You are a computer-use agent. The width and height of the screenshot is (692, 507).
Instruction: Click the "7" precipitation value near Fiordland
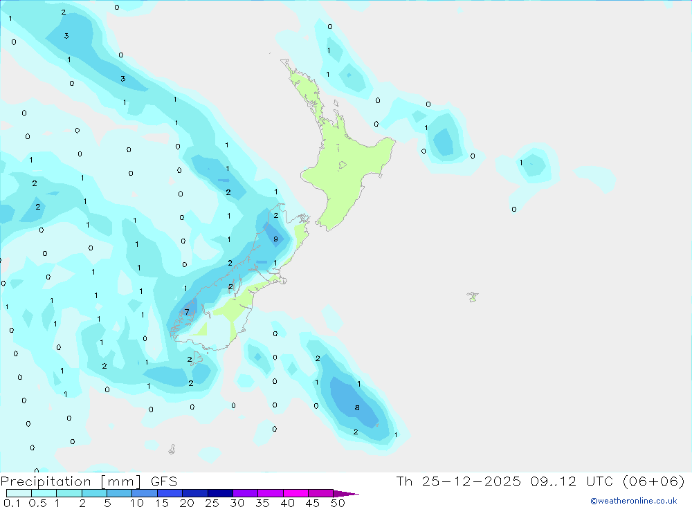187,312
